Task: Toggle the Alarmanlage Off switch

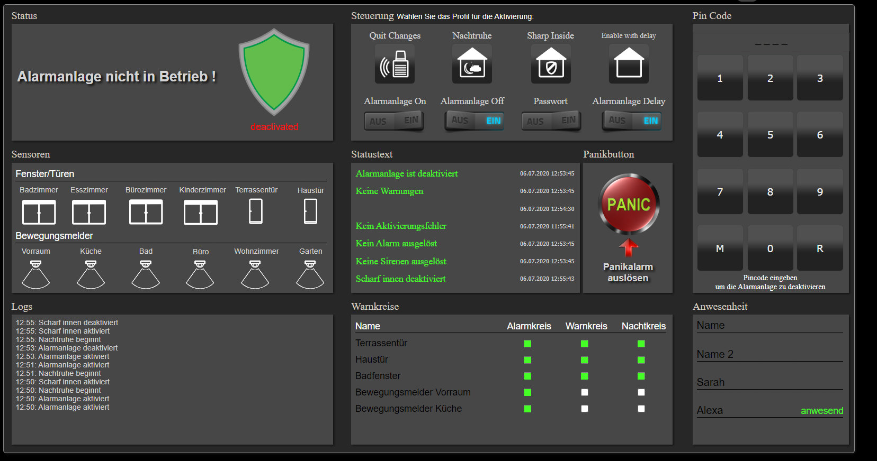Action: pos(475,121)
